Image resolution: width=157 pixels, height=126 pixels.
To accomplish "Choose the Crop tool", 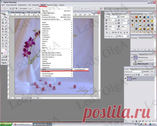I will point(3,23).
